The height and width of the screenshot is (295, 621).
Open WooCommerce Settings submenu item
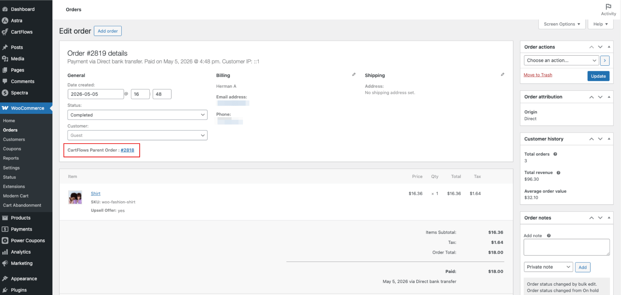11,168
